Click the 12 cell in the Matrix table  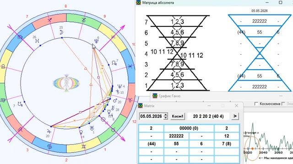(x=227, y=136)
